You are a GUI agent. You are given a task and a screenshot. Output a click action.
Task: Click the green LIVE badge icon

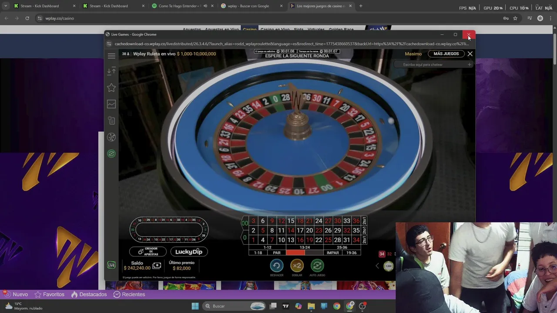pos(111,265)
